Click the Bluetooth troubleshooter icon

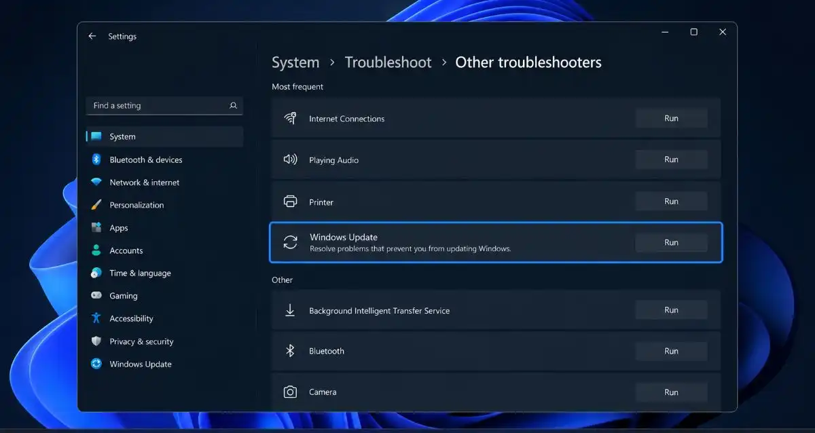pos(290,351)
